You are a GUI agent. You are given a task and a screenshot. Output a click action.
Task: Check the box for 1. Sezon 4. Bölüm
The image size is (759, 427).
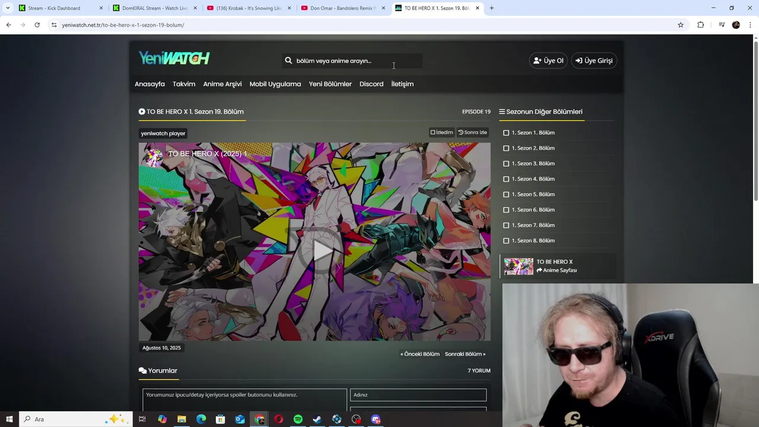click(506, 179)
